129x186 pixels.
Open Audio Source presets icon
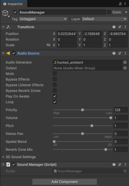(x=120, y=53)
